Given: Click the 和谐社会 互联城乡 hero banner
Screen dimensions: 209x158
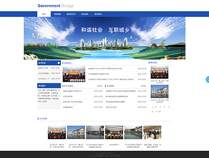Looking at the screenshot, I should point(104,38).
